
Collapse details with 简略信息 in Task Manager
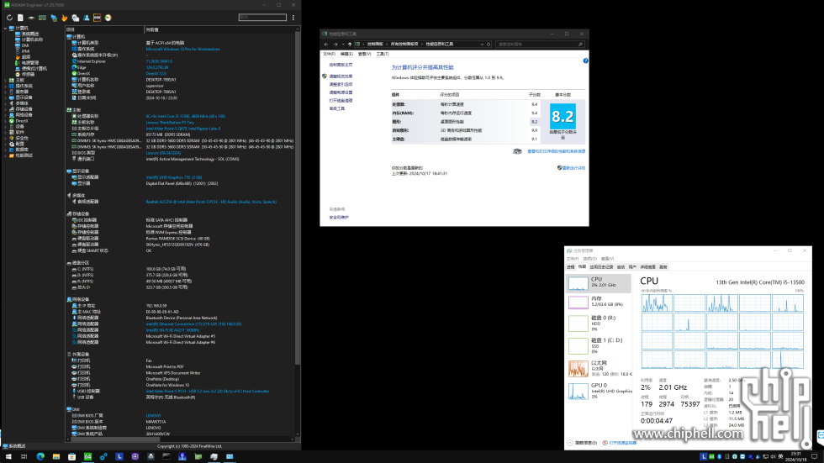[582, 443]
